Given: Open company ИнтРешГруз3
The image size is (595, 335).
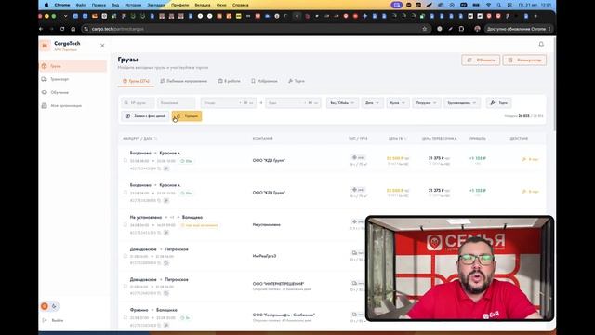Looking at the screenshot, I should (264, 256).
